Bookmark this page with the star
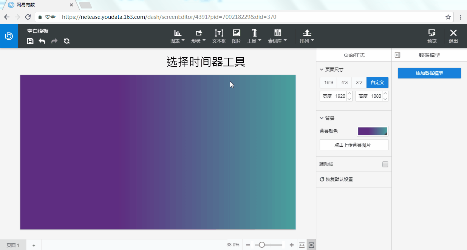This screenshot has width=467, height=250. [448, 17]
